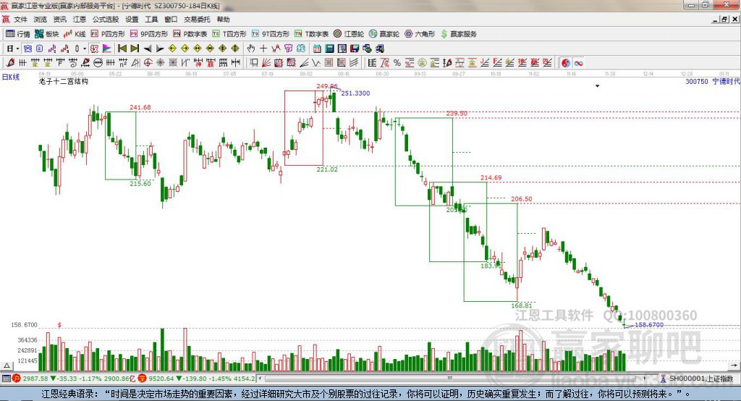
Task: Switch to the K线 chart view
Action: (75, 34)
